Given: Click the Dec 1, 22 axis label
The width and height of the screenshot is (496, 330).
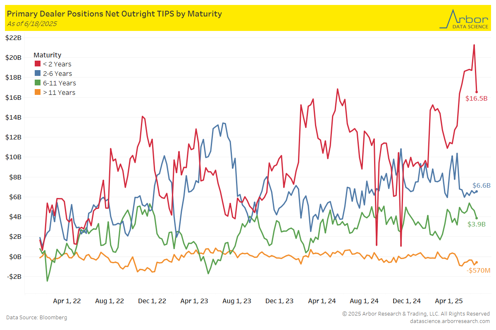Looking at the screenshot, I should pyautogui.click(x=152, y=301).
